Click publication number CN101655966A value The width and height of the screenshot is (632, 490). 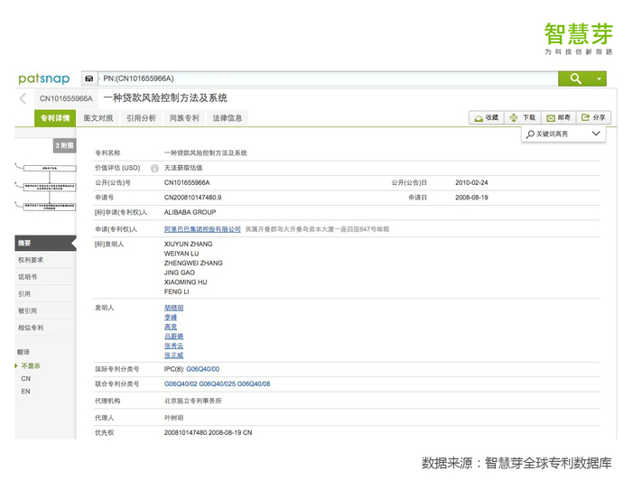click(187, 183)
